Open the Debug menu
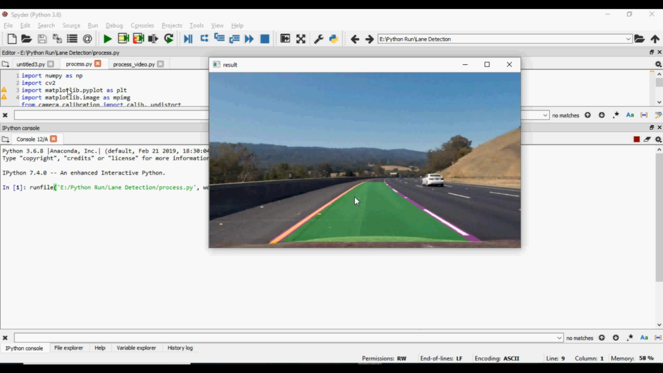This screenshot has width=663, height=373. point(114,26)
